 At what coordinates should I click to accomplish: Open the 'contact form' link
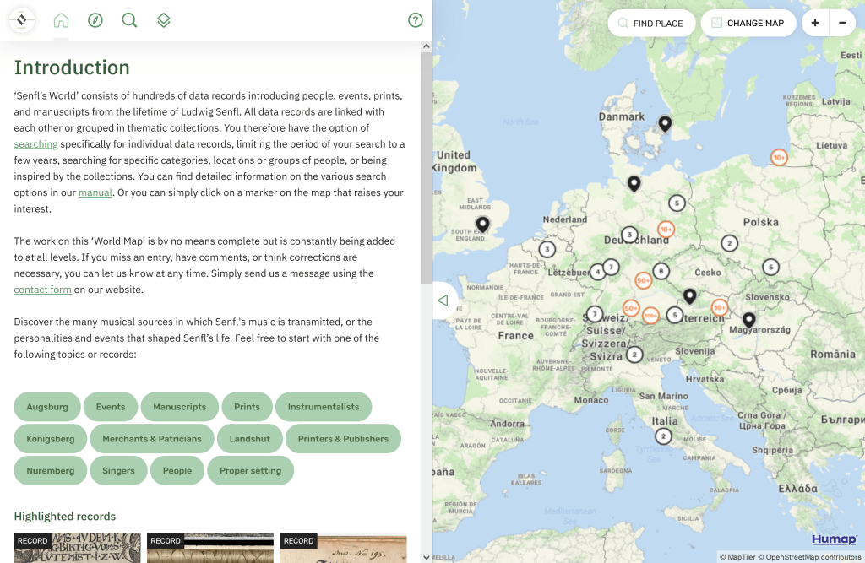pyautogui.click(x=42, y=290)
